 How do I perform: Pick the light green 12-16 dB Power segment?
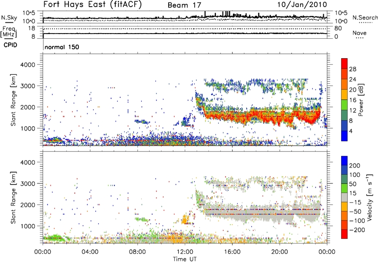344,105
